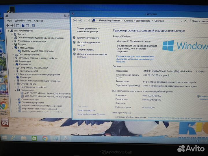Open Internet Explorer from the taskbar
Screen dimensions: 208x156
pyautogui.click(x=13, y=138)
